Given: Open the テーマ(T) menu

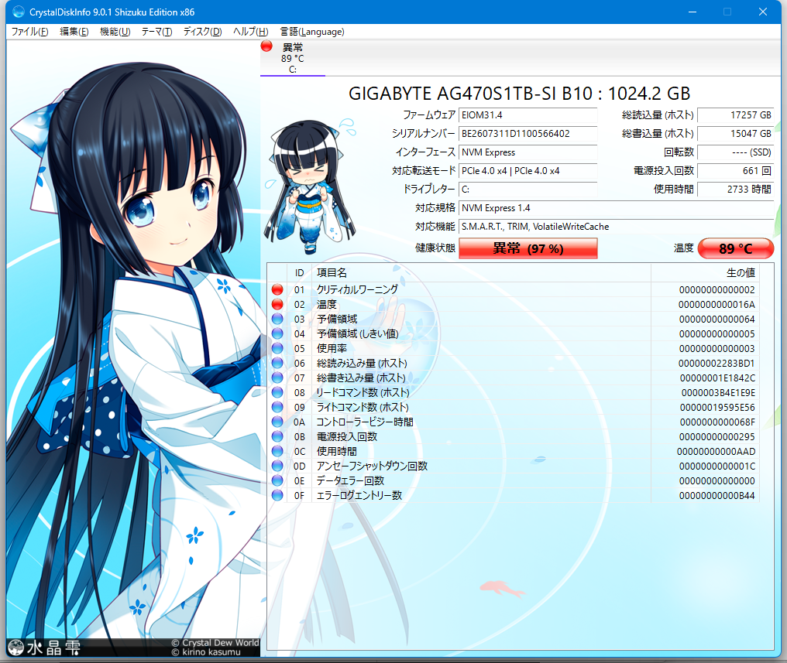Looking at the screenshot, I should pyautogui.click(x=156, y=32).
